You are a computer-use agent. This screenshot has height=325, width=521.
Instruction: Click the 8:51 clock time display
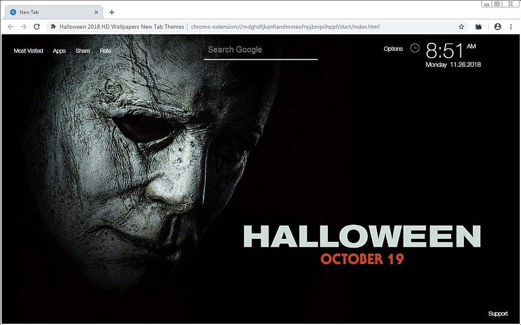(444, 51)
